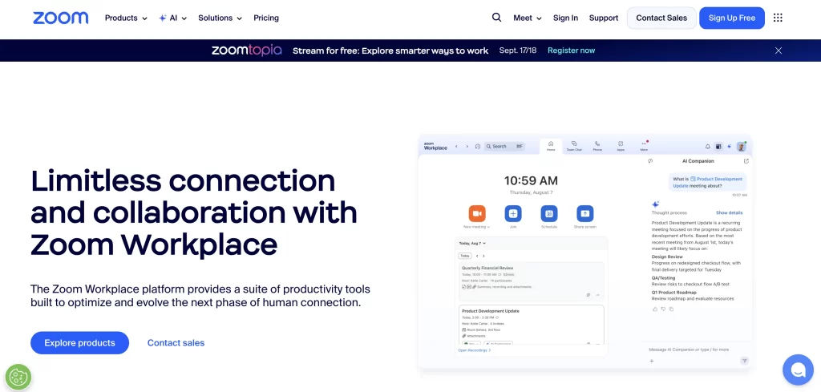This screenshot has width=821, height=392.
Task: Click the Contact Sales header button
Action: 661,18
